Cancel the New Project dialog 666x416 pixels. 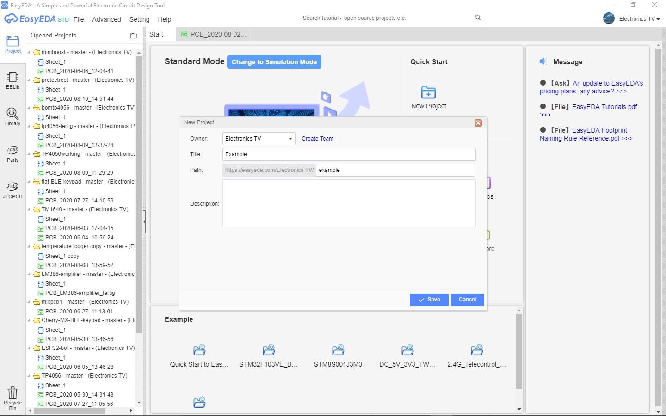[467, 300]
